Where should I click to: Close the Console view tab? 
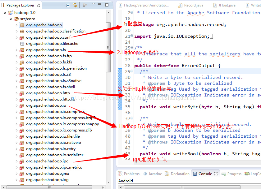click(216, 174)
